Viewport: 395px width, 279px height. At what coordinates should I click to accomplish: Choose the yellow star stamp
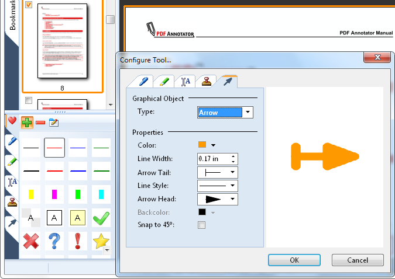pos(101,240)
